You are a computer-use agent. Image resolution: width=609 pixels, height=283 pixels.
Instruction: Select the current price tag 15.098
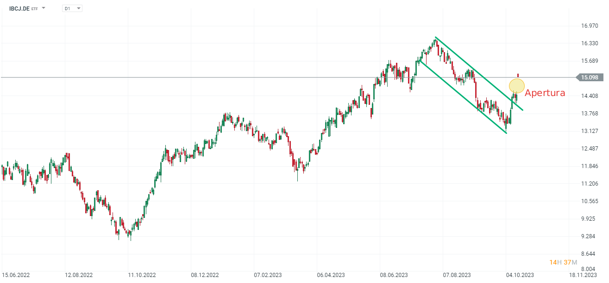(x=590, y=77)
